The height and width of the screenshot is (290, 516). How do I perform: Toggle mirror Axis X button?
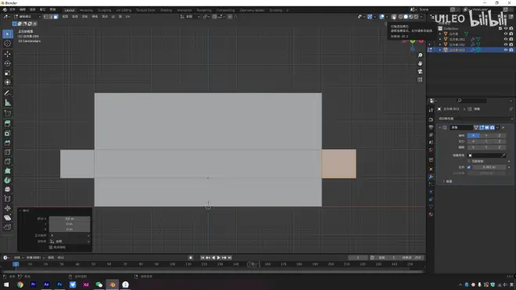pos(473,135)
